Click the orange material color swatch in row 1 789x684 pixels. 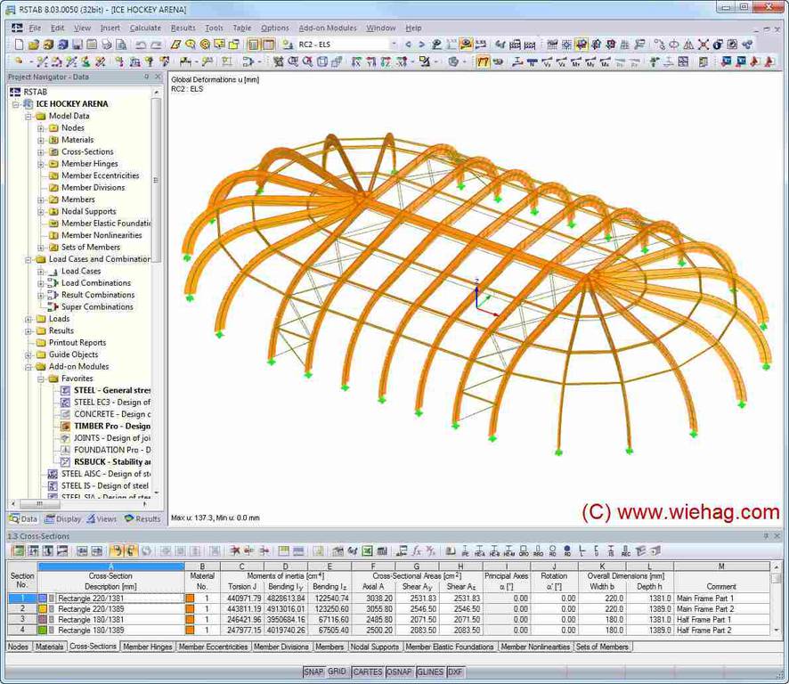190,598
